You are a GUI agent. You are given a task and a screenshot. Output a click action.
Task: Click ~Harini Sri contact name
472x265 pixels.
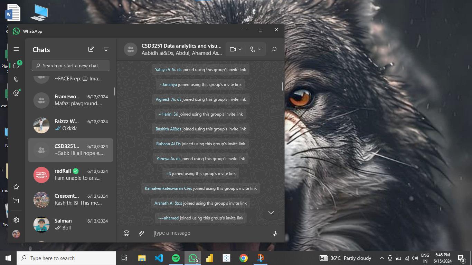click(168, 114)
